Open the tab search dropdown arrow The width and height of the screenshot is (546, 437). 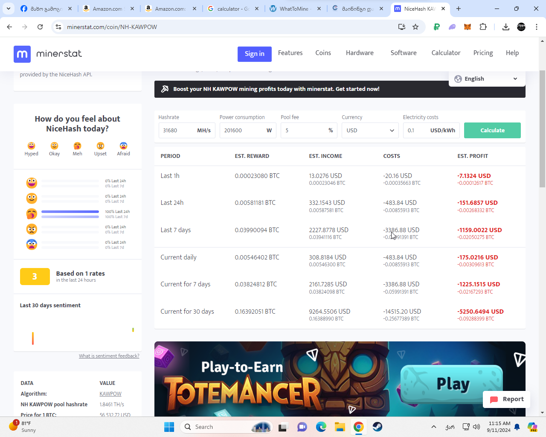9,9
